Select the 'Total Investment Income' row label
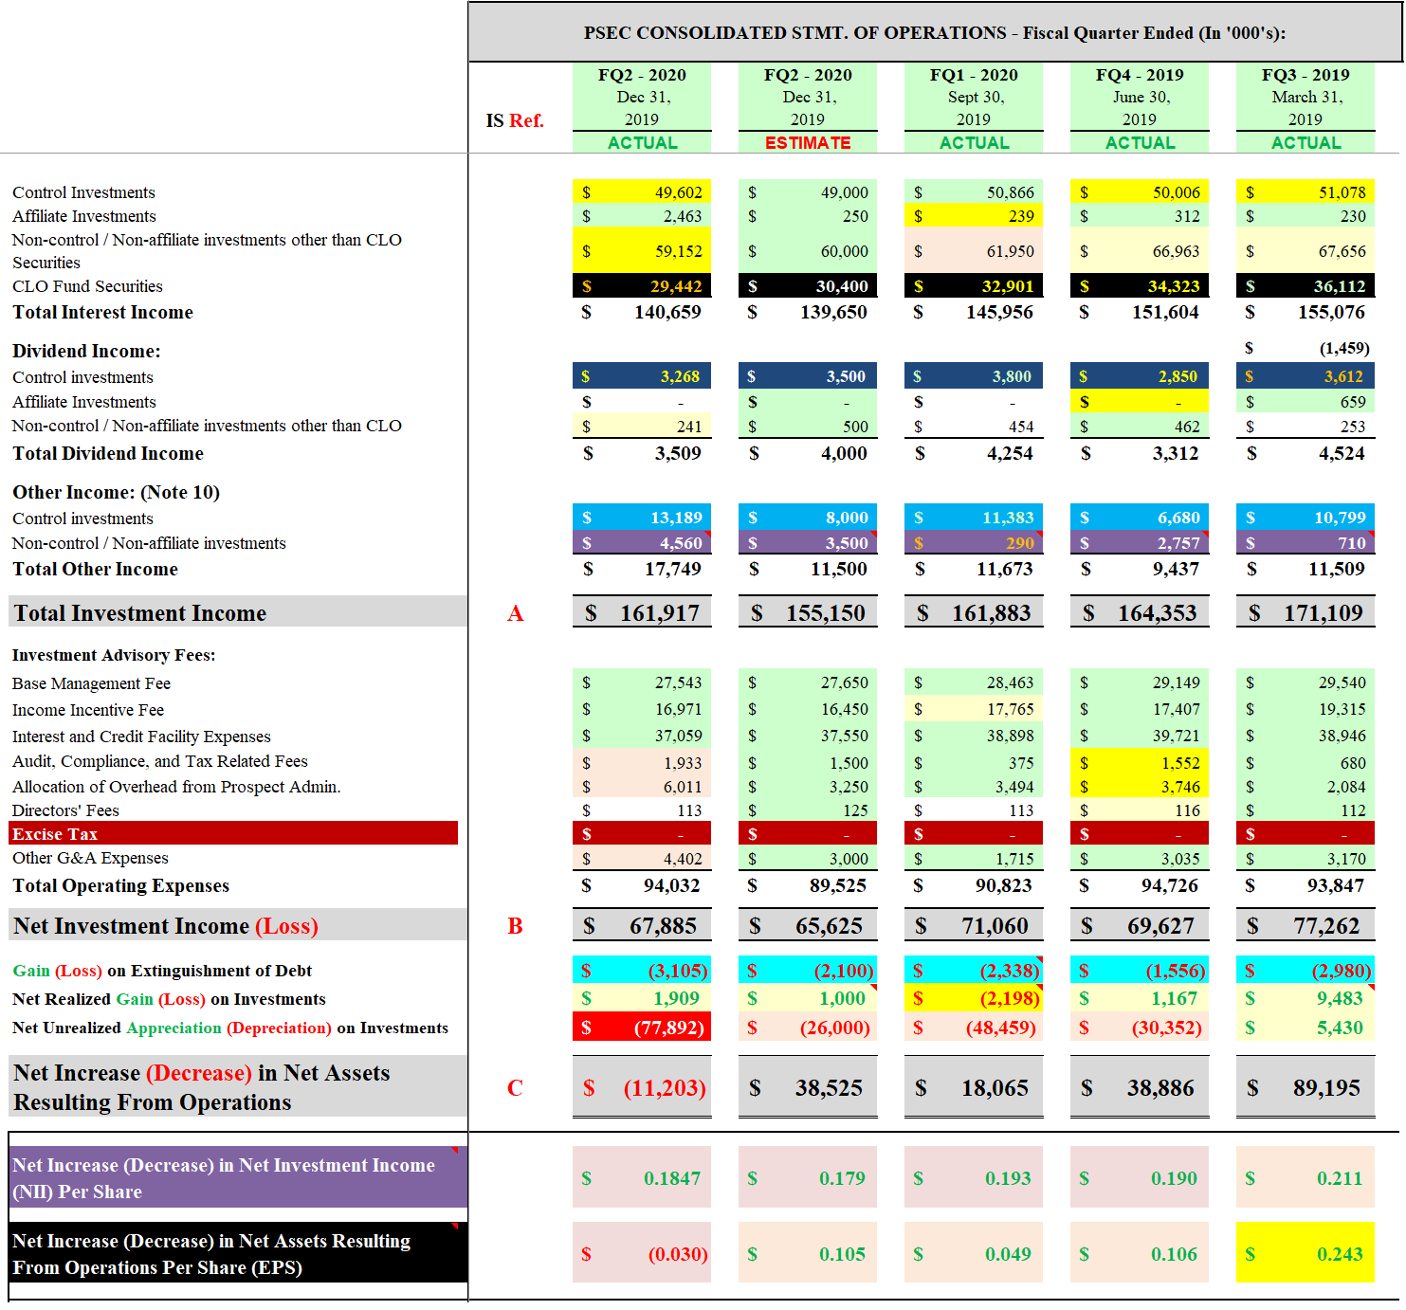Viewport: 1406px width, 1310px height. (x=139, y=613)
